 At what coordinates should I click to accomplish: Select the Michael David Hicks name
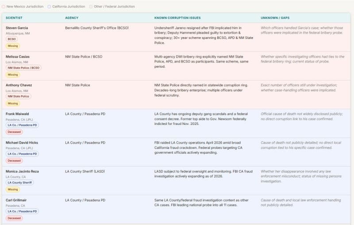(22, 143)
